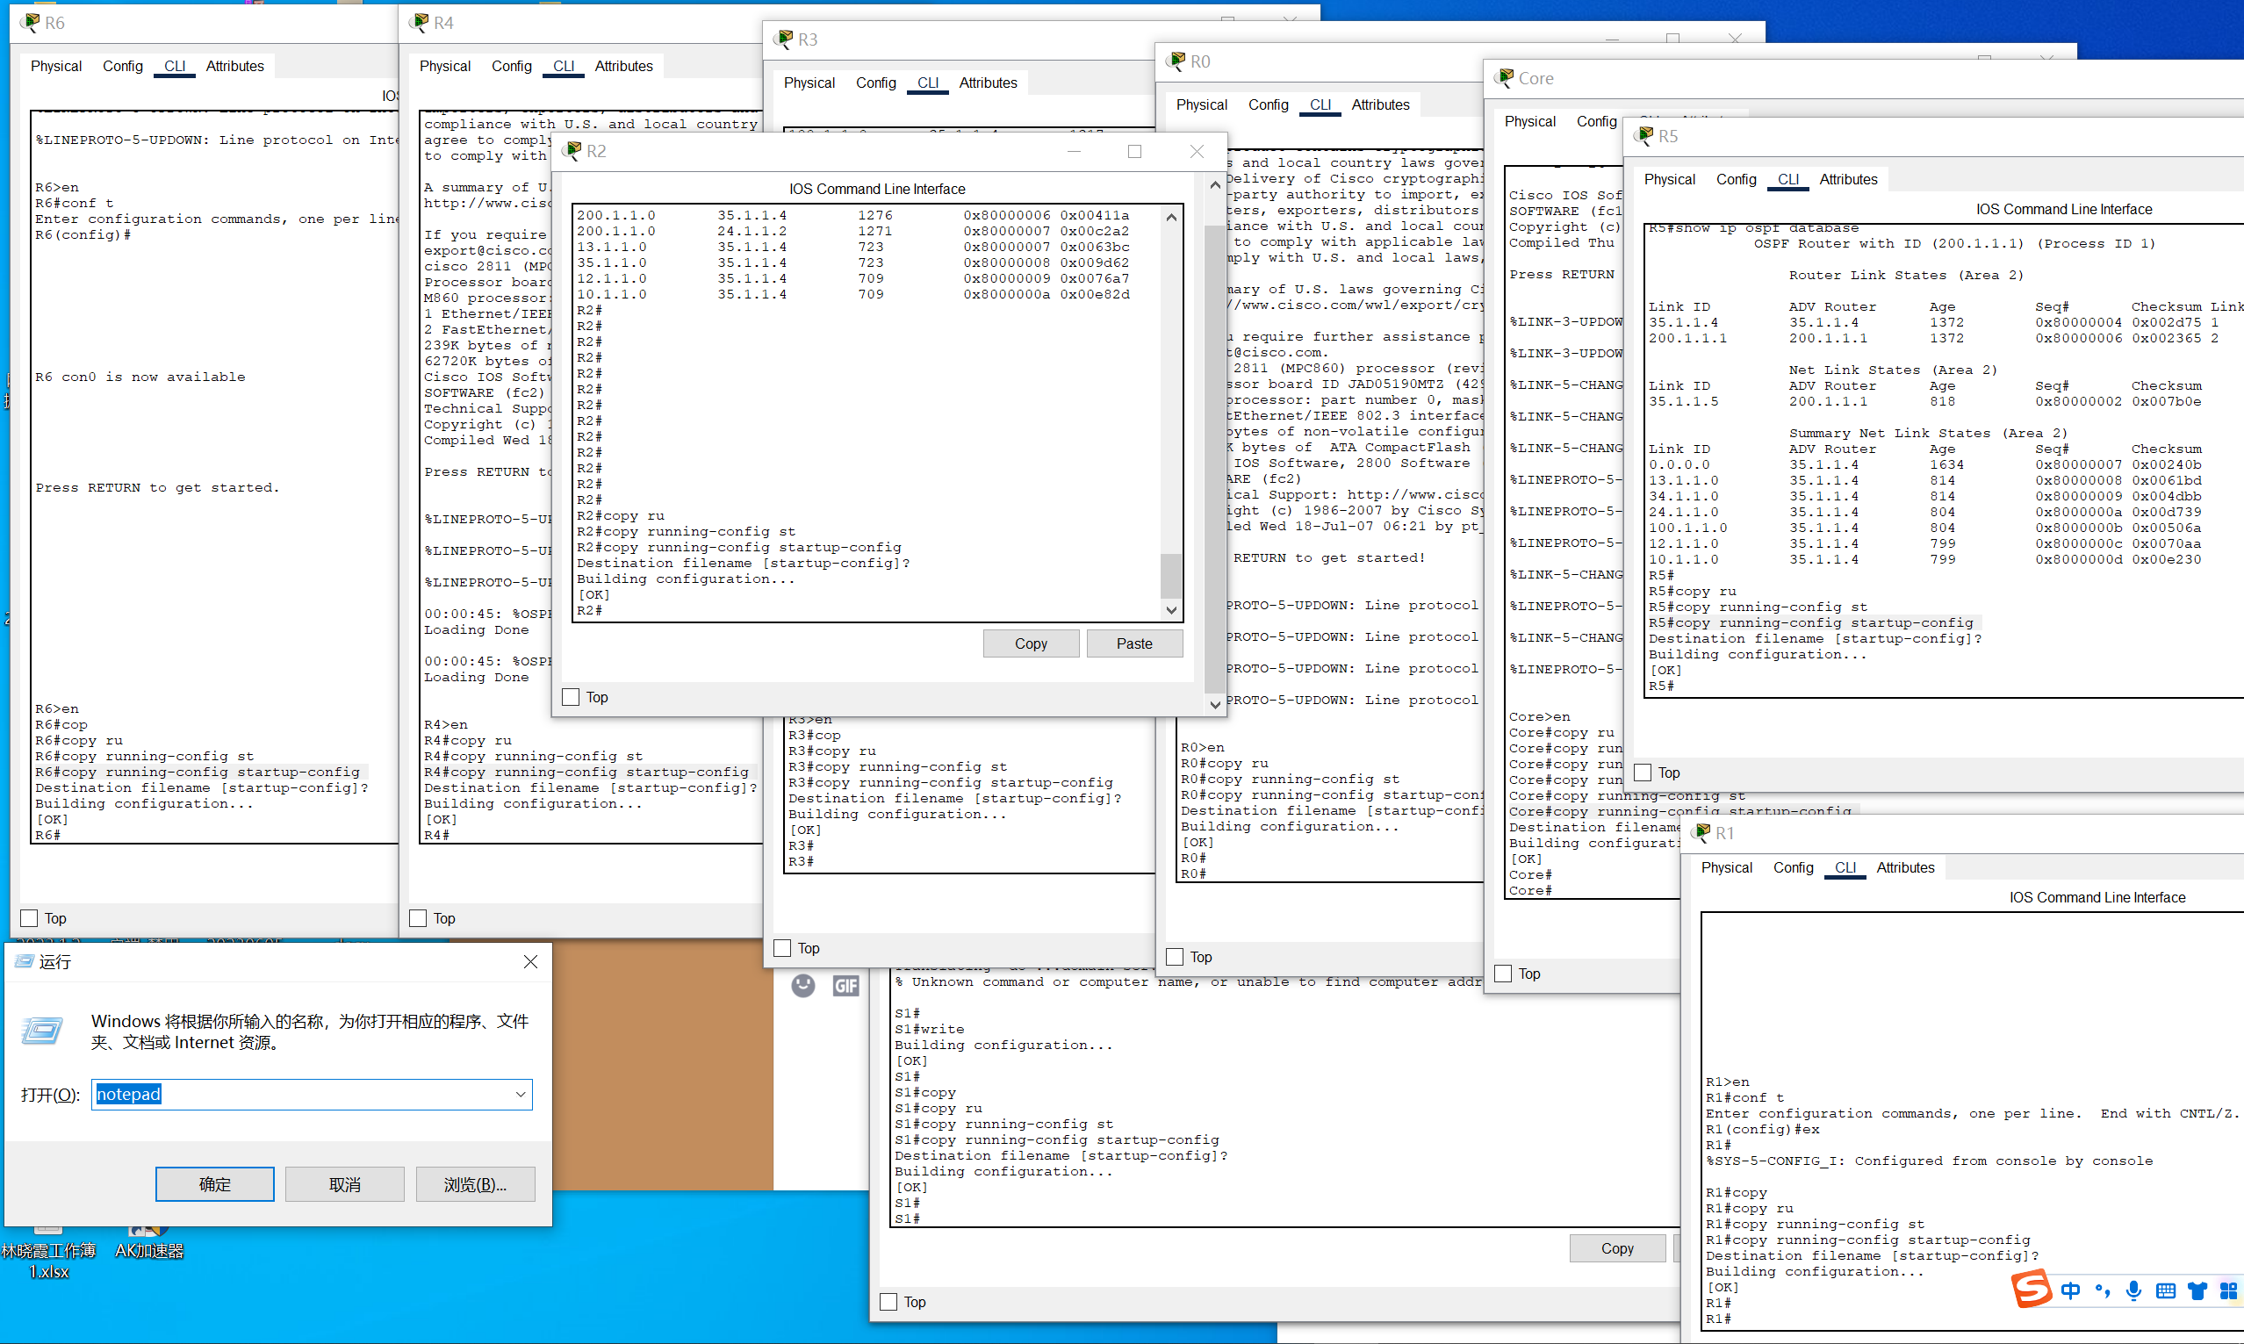Click 取消 button in Run dialog
The height and width of the screenshot is (1344, 2244).
tap(344, 1183)
